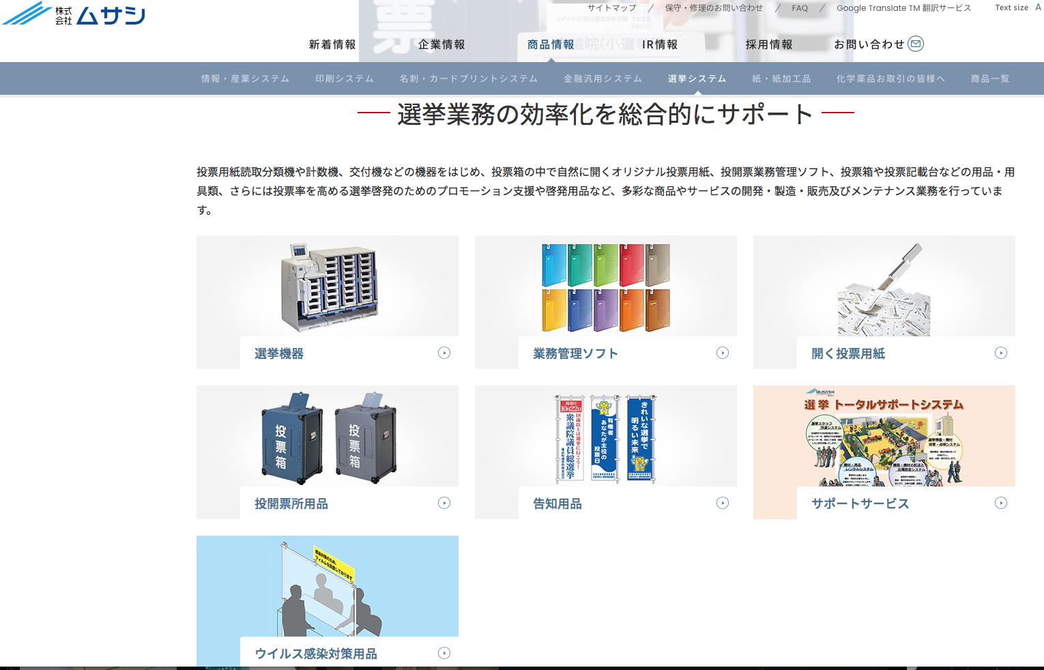1044x670 pixels.
Task: Open FAQ link in header
Action: [x=800, y=8]
